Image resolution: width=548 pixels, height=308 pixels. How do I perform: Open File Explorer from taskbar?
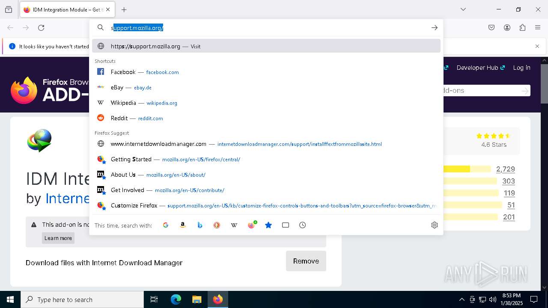(x=197, y=299)
